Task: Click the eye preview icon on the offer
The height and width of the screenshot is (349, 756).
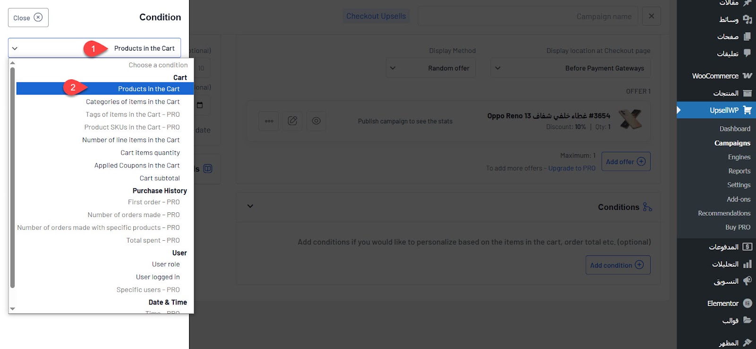Action: (316, 121)
